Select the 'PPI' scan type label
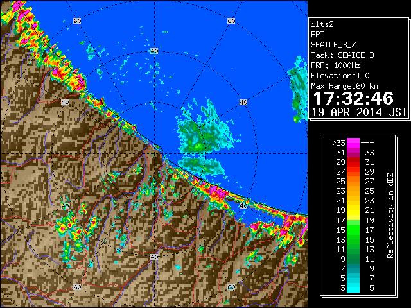Image resolution: width=411 pixels, height=308 pixels. pyautogui.click(x=317, y=35)
